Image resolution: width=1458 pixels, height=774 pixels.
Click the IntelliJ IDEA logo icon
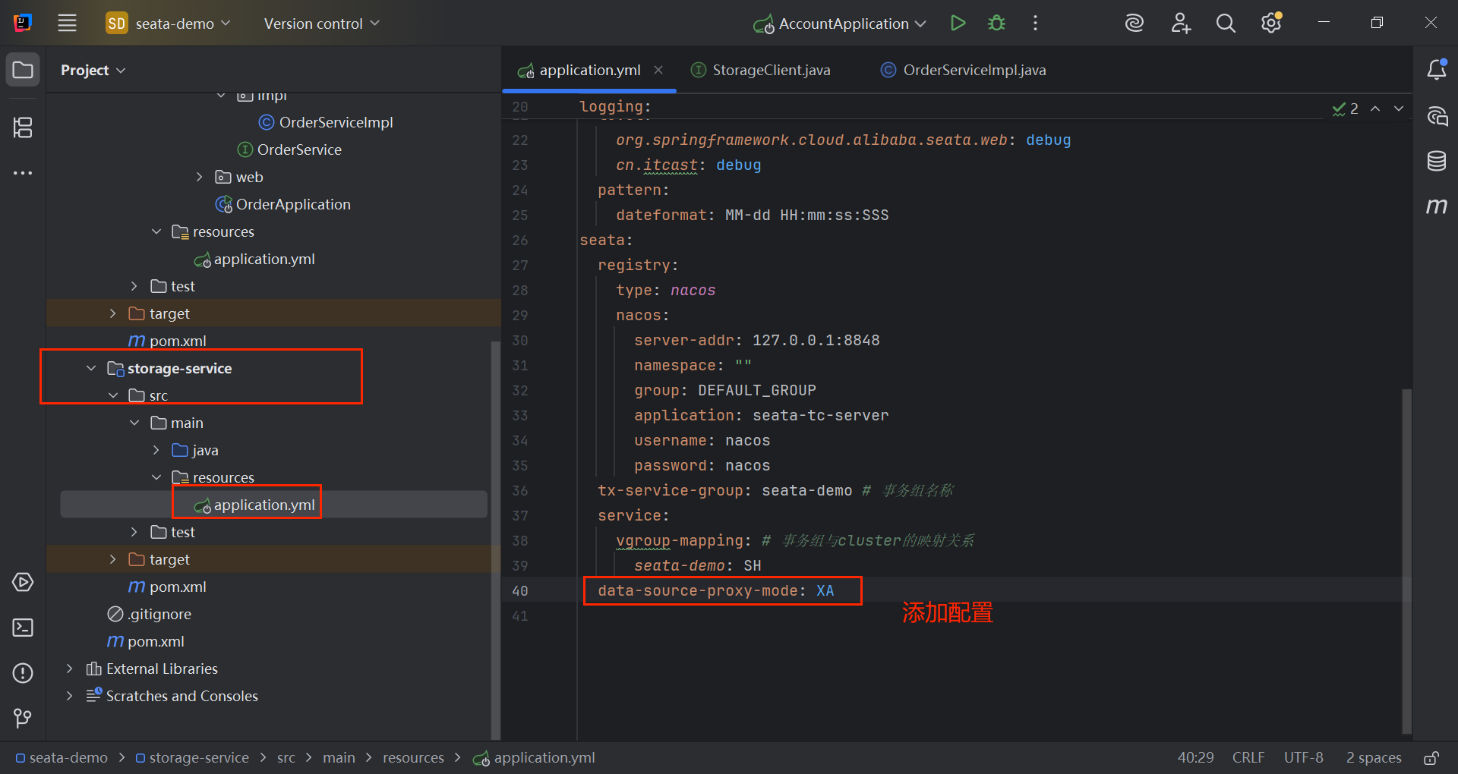pyautogui.click(x=23, y=24)
